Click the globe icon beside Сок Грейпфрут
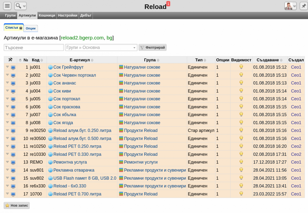Image resolution: width=308 pixels, height=213 pixels. pos(50,67)
